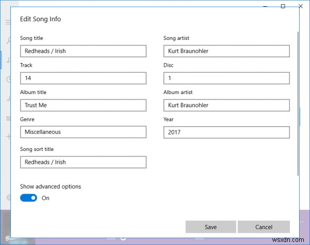Click the "Song sort title" label
310x245 pixels.
click(37, 149)
